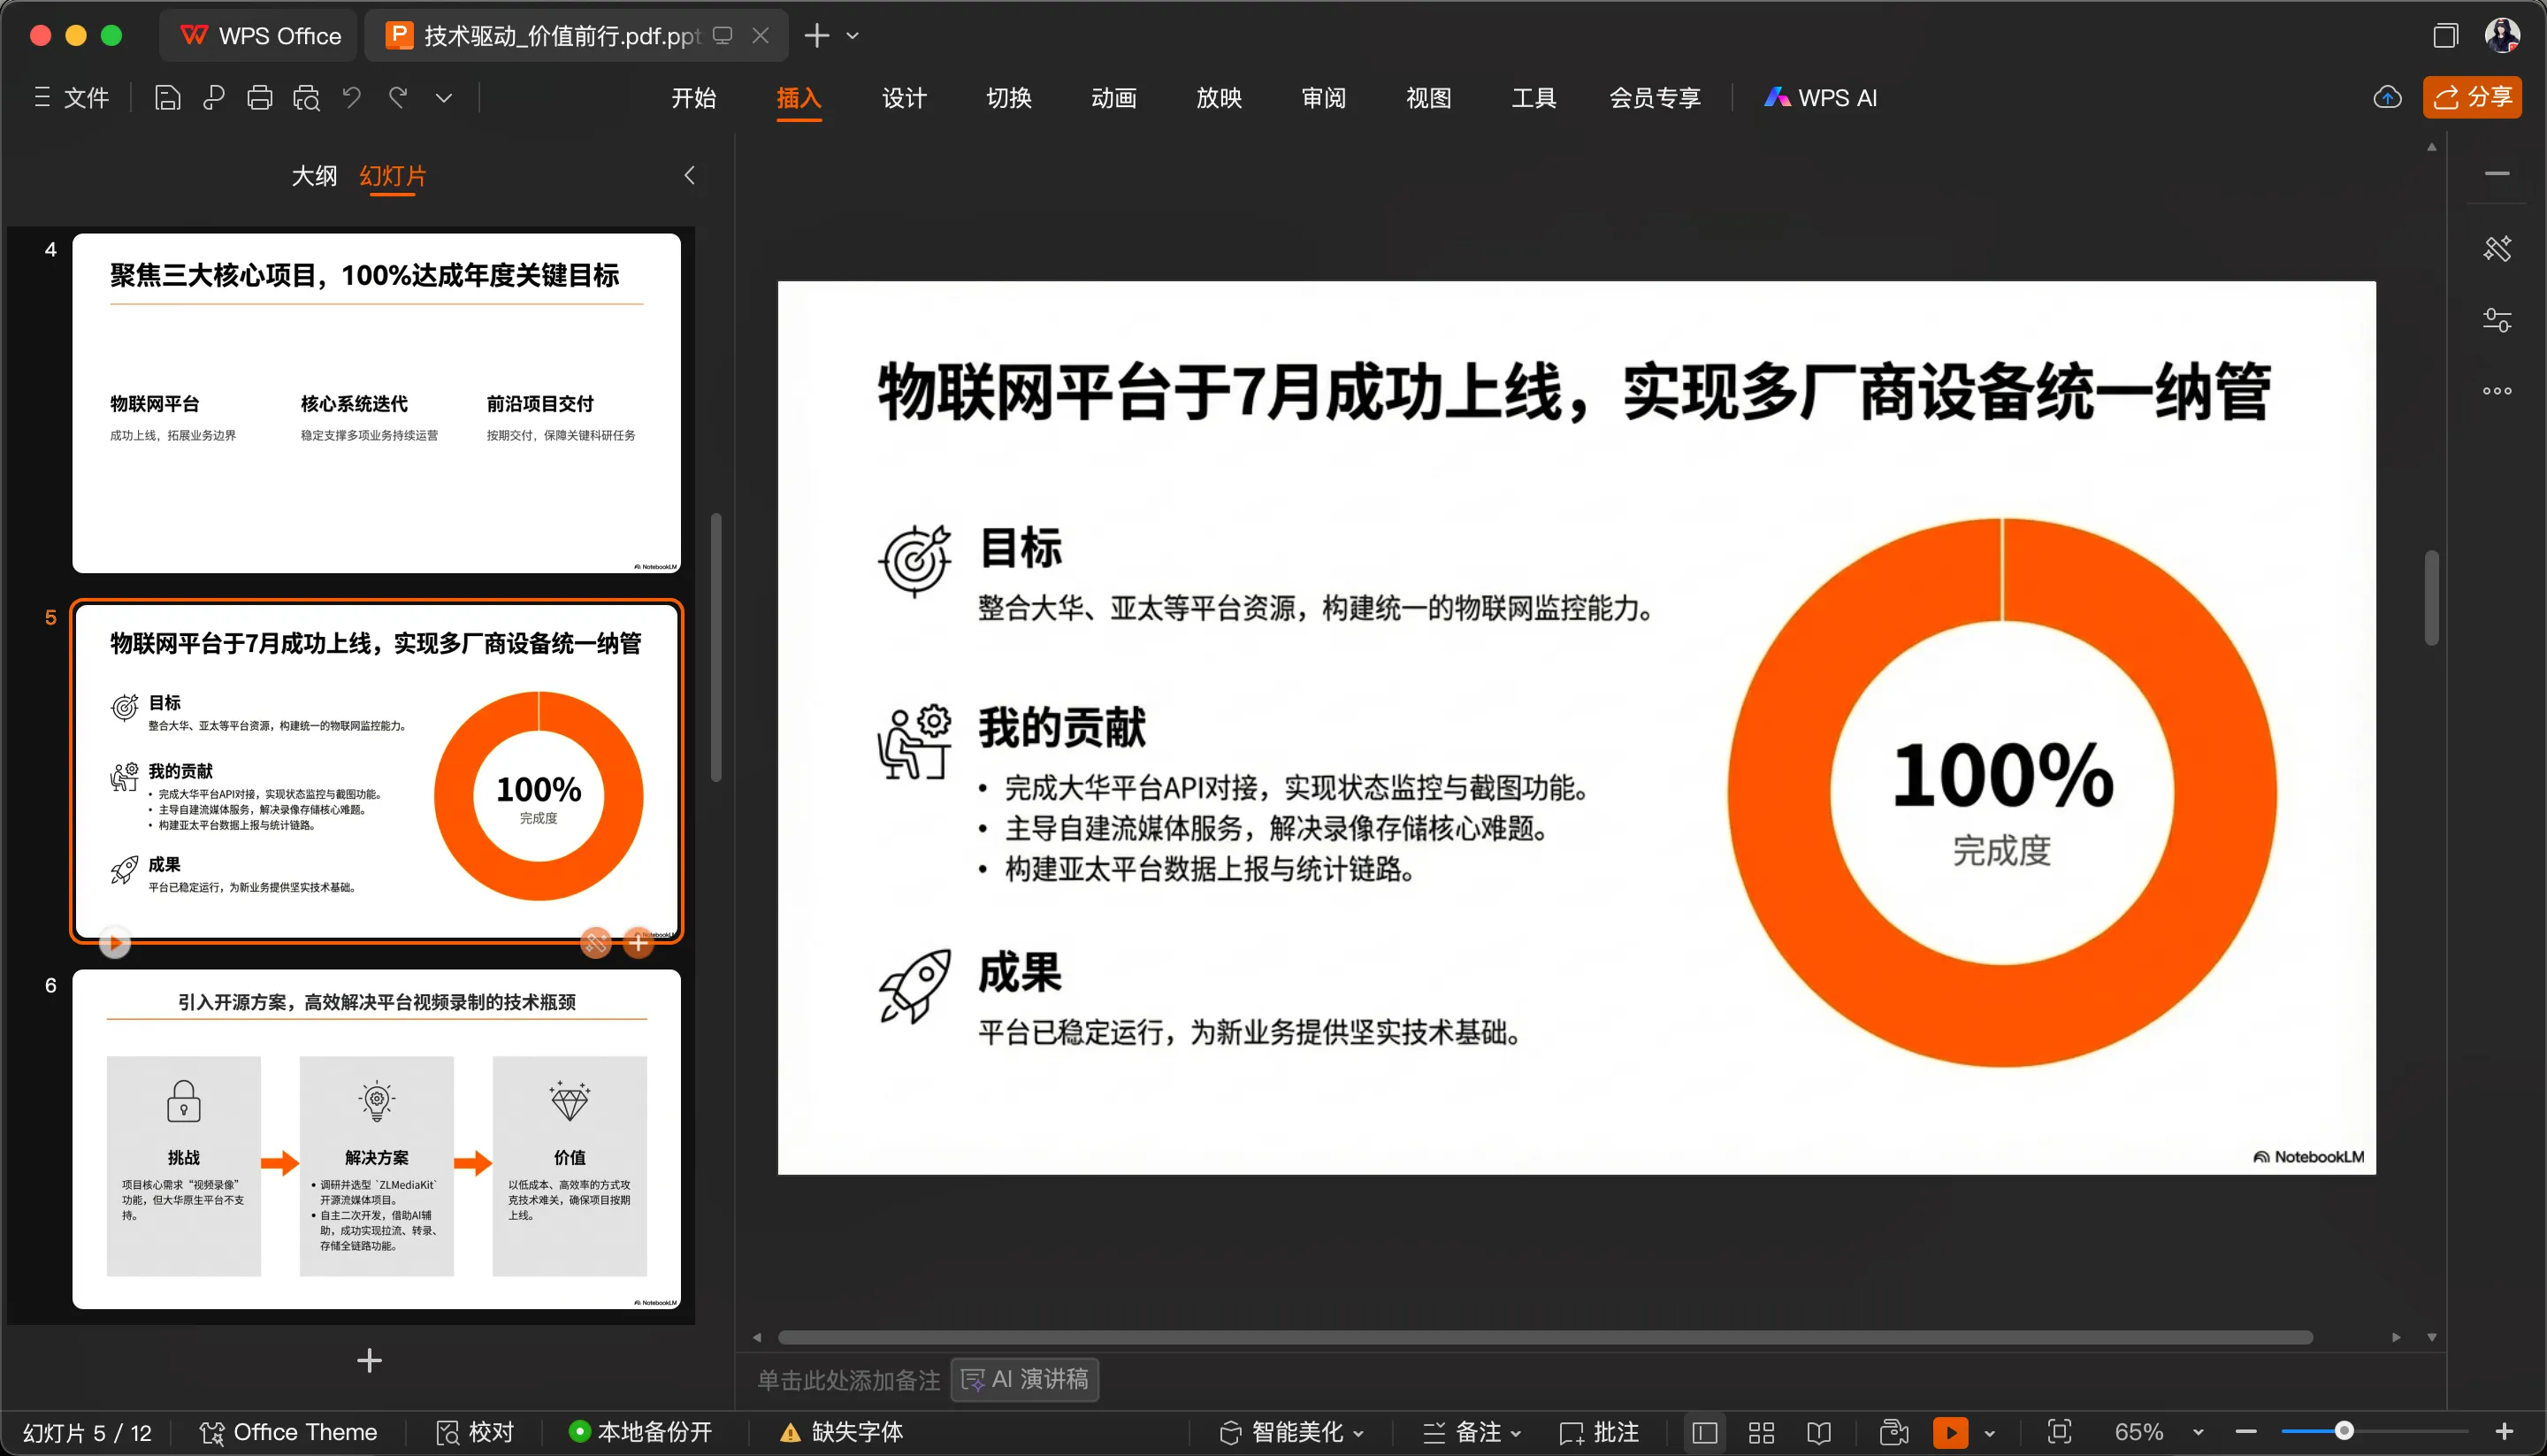Expand slideshow options dropdown arrow
The width and height of the screenshot is (2547, 1456).
pyautogui.click(x=1989, y=1433)
